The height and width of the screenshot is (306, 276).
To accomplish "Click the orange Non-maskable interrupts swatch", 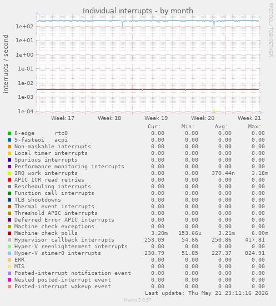I will click(9, 147).
